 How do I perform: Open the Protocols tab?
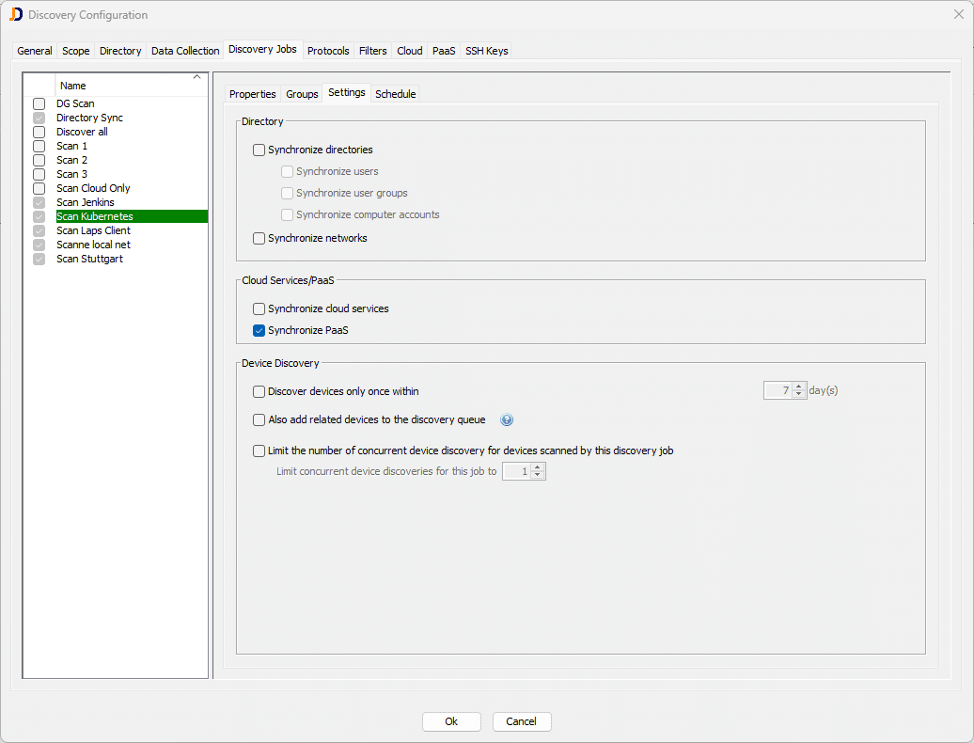[328, 51]
